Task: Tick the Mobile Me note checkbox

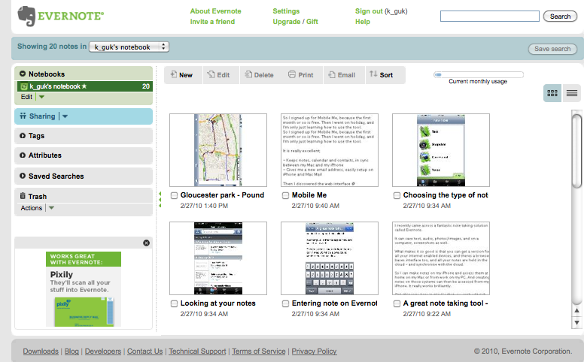Action: coord(286,195)
